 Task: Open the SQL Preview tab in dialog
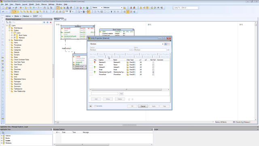coord(109,54)
